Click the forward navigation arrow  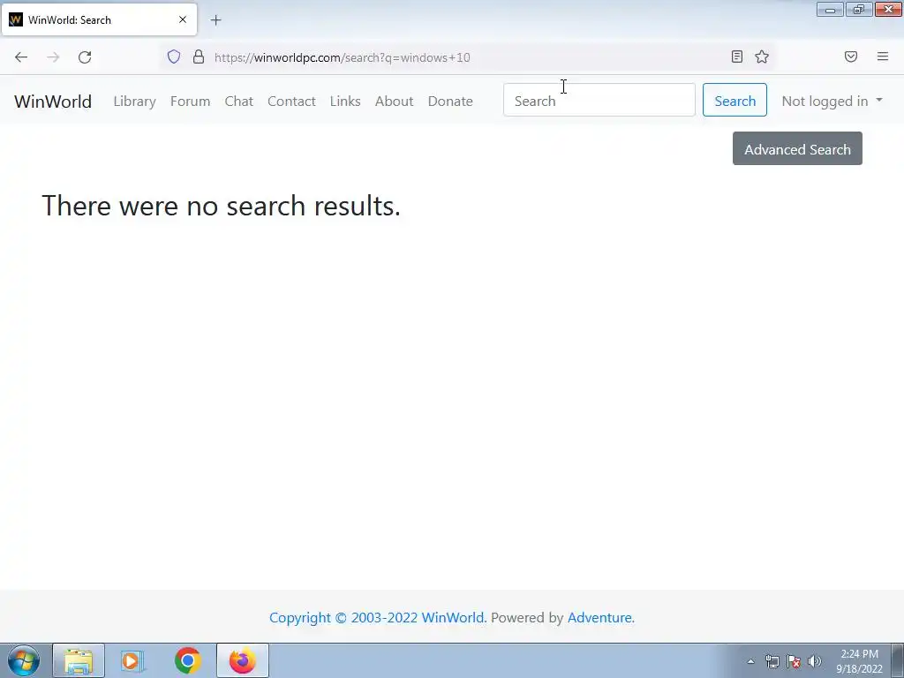point(53,57)
